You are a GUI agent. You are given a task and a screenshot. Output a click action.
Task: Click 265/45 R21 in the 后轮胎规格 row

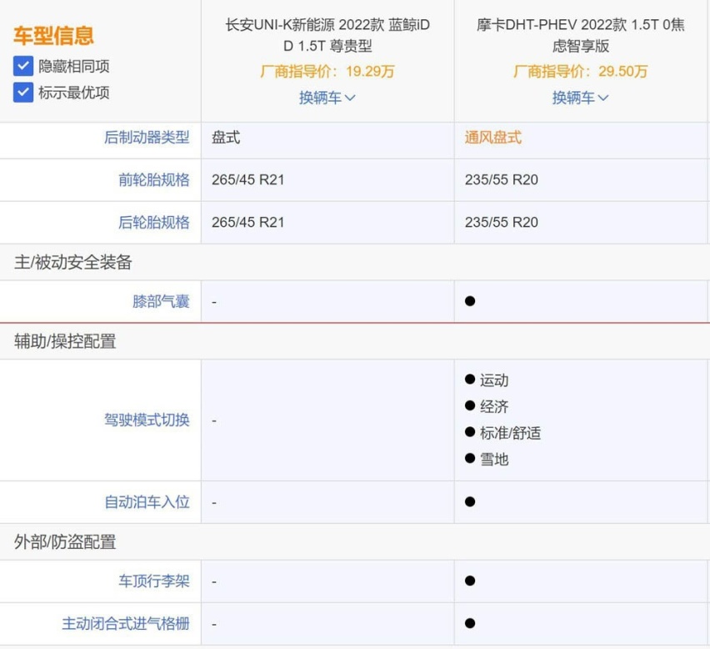pos(248,222)
